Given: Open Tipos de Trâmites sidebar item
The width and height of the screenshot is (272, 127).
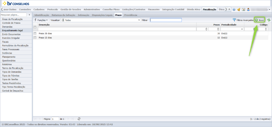Looking at the screenshot, I should pos(16,76).
